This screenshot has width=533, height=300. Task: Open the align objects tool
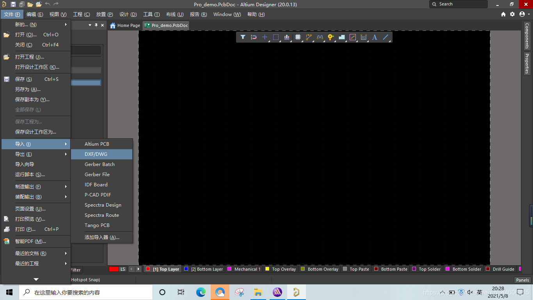pyautogui.click(x=287, y=37)
